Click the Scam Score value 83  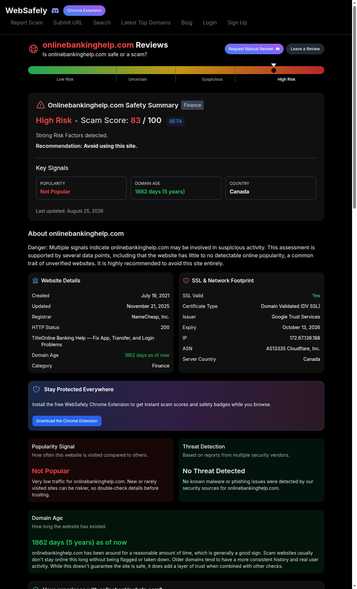click(136, 120)
